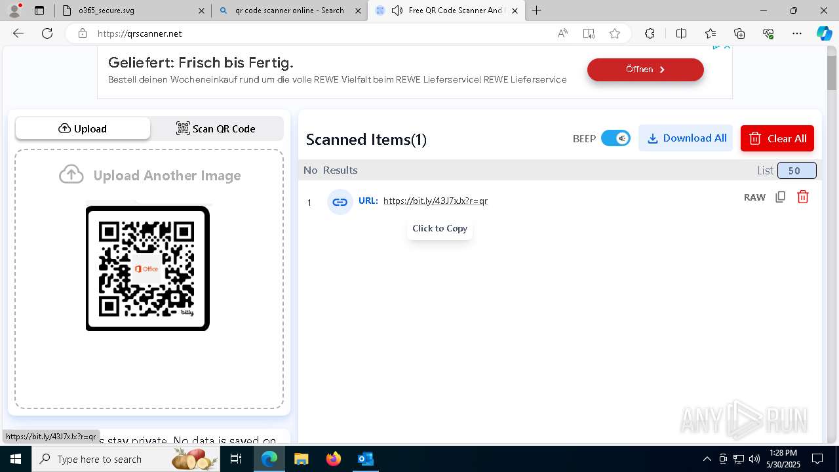Screen dimensions: 839x472
Task: Refresh the current page
Action: (x=47, y=33)
